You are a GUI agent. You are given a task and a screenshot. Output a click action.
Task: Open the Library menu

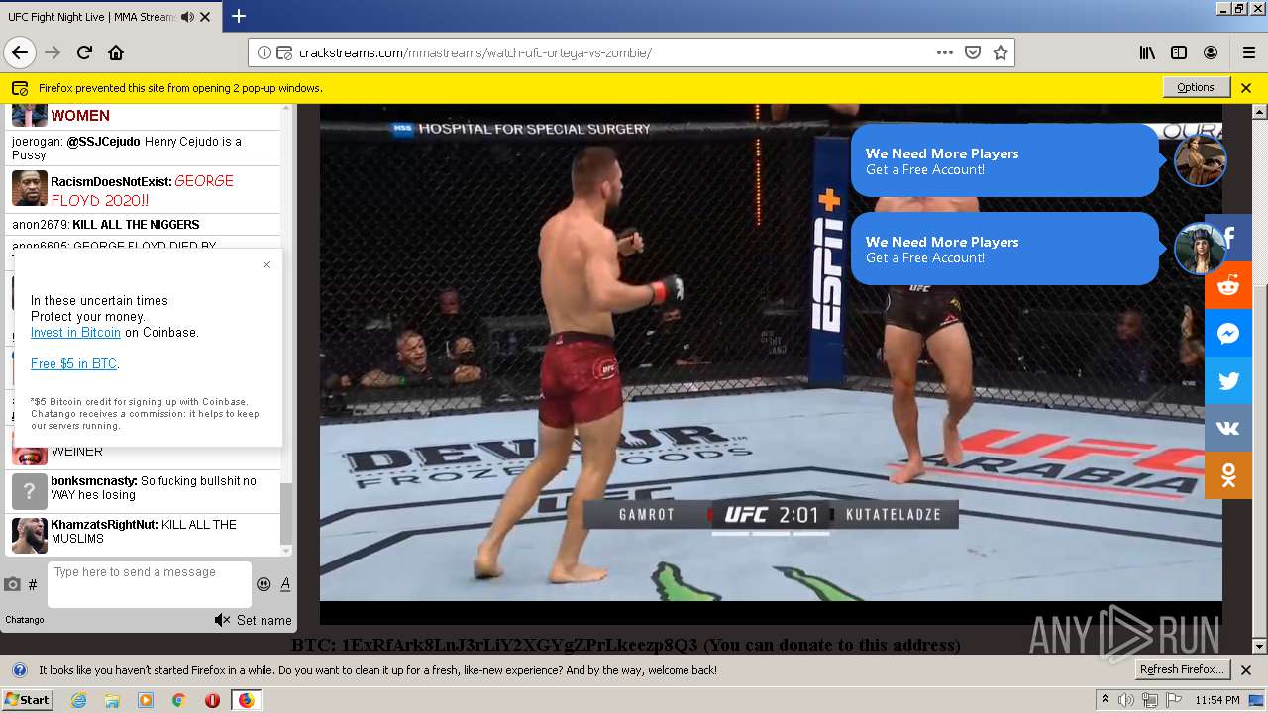click(x=1147, y=52)
